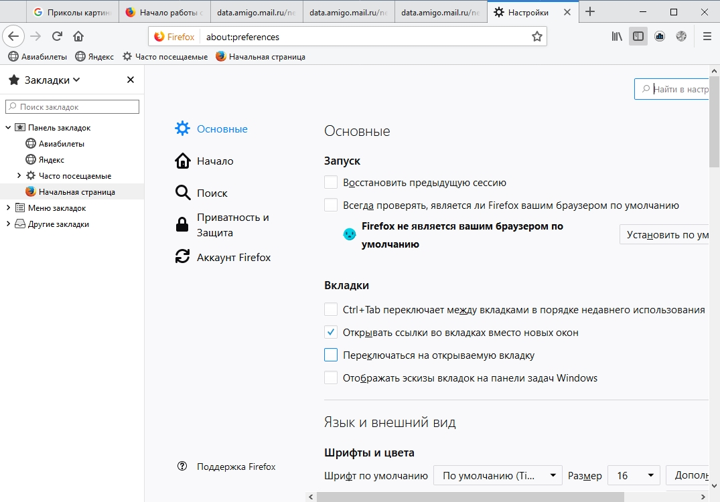Viewport: 720px width, 502px height.
Task: Click the globe extension icon in toolbar
Action: (681, 36)
